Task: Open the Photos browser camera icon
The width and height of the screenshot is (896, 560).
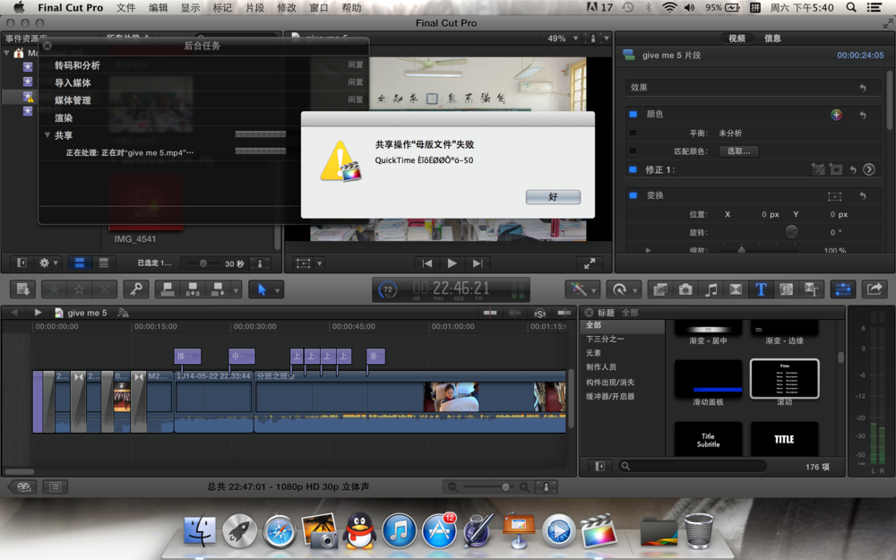Action: 685,289
